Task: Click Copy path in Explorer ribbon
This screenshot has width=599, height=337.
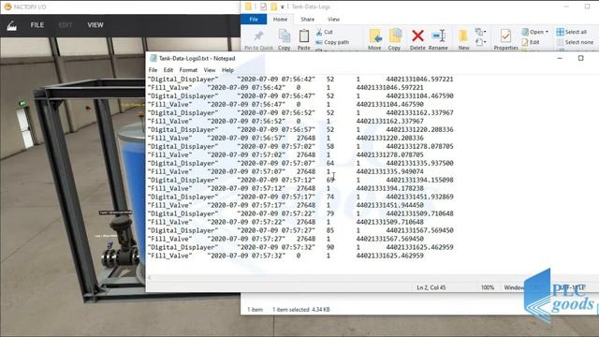Action: [332, 42]
